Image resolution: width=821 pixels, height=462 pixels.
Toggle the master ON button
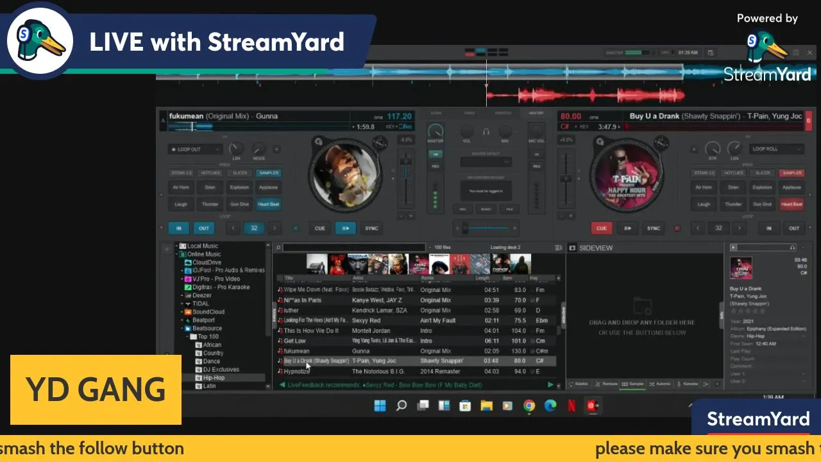436,154
